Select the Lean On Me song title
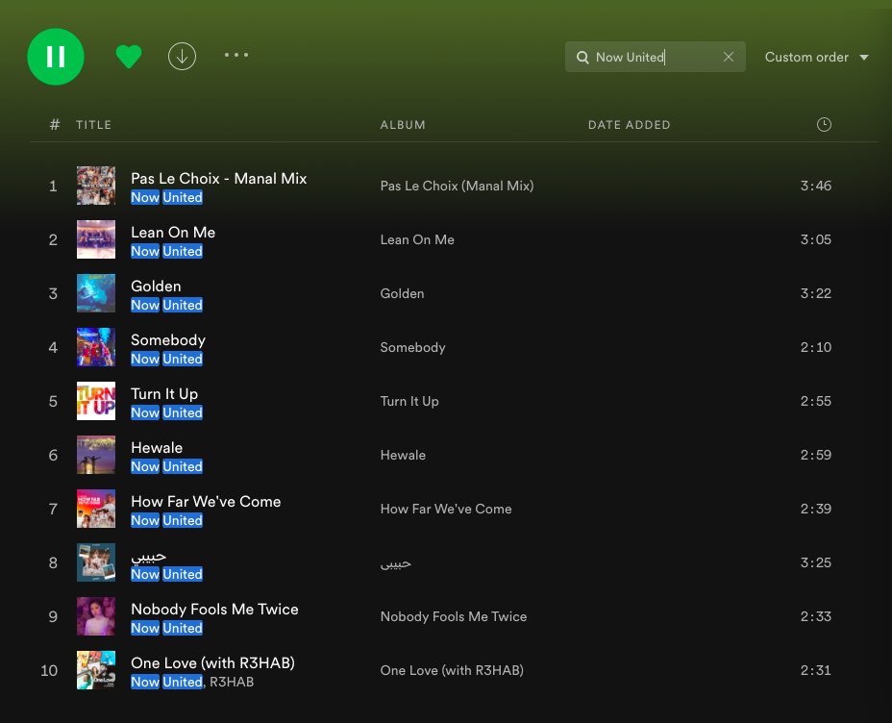 tap(173, 232)
